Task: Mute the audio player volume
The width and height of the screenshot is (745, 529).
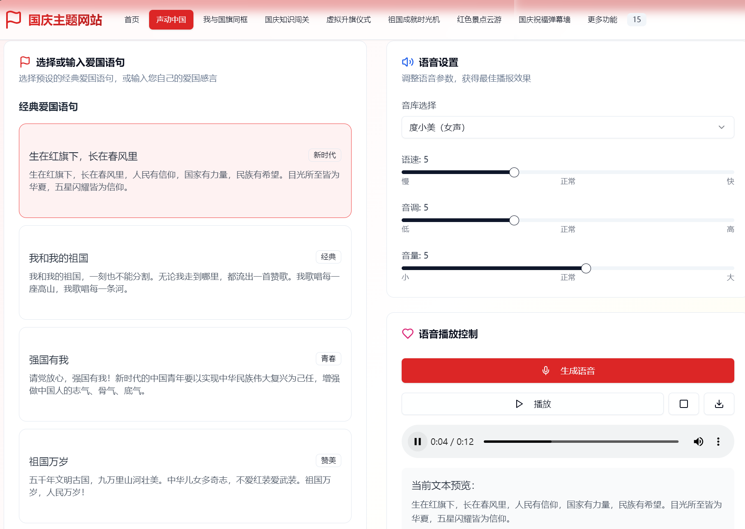Action: click(698, 442)
